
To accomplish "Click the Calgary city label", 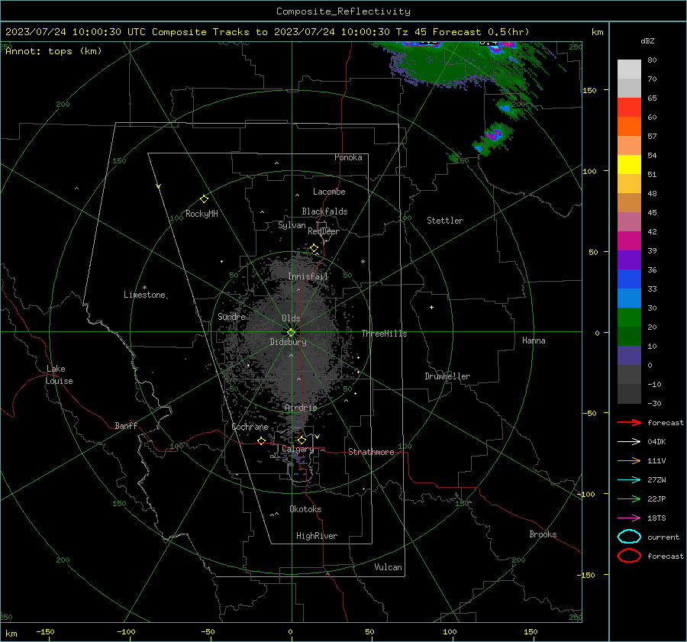I will [298, 449].
